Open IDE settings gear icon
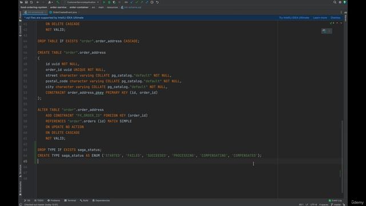Screen dimensions: 366x206 tap(340, 2)
